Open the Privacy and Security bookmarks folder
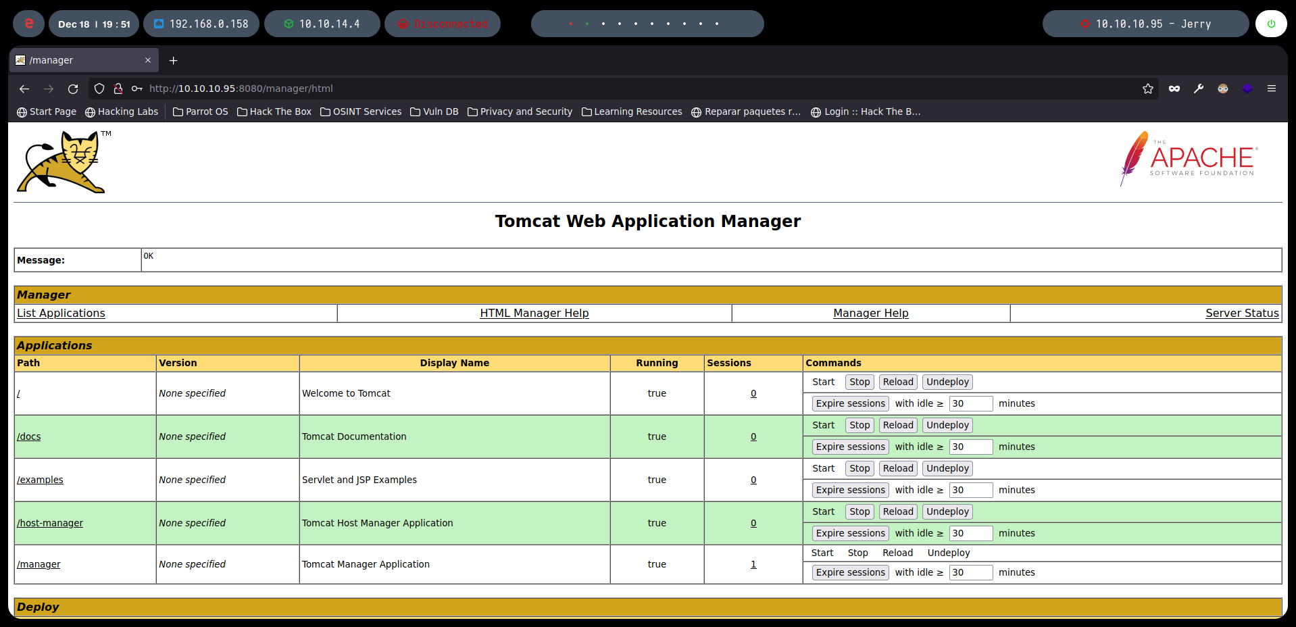 pyautogui.click(x=520, y=111)
